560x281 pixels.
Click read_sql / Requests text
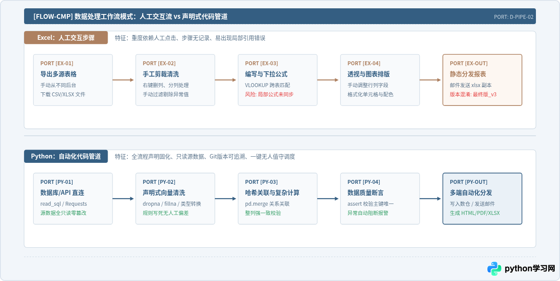(x=63, y=204)
